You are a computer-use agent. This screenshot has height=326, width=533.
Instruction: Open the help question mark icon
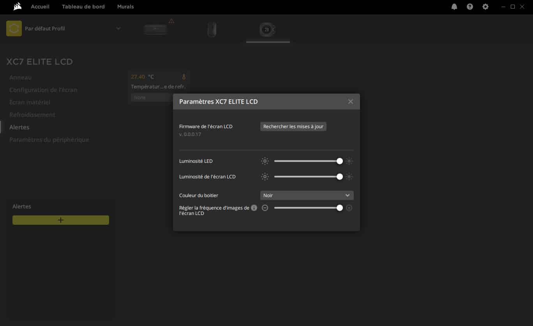(470, 7)
